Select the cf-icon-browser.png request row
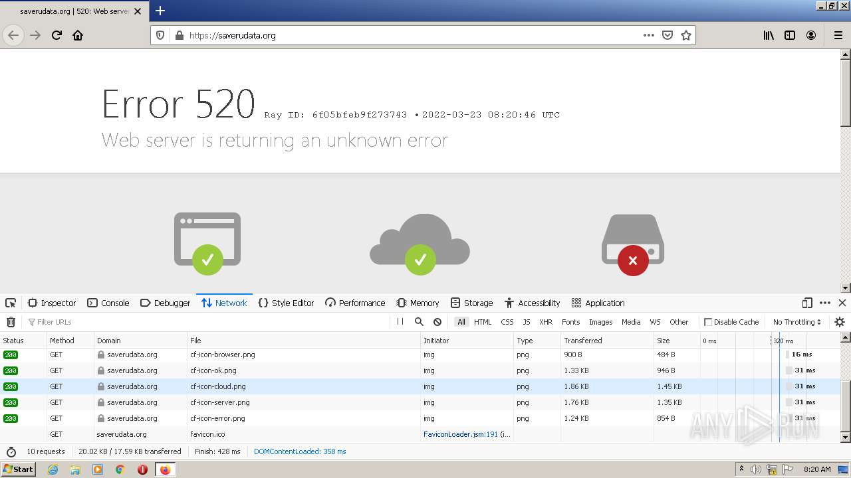The width and height of the screenshot is (851, 478). tap(420, 355)
